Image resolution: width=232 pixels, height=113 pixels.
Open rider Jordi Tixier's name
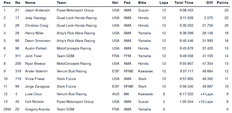pos(34,56)
